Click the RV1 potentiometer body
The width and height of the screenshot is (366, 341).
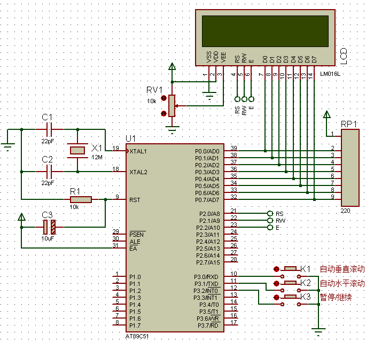click(x=172, y=106)
